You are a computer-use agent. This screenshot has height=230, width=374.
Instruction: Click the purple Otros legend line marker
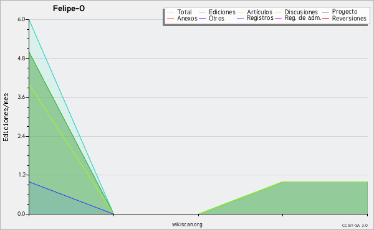[x=202, y=18]
